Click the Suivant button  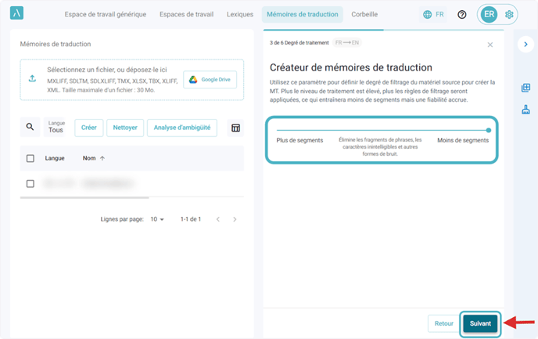[x=480, y=323]
